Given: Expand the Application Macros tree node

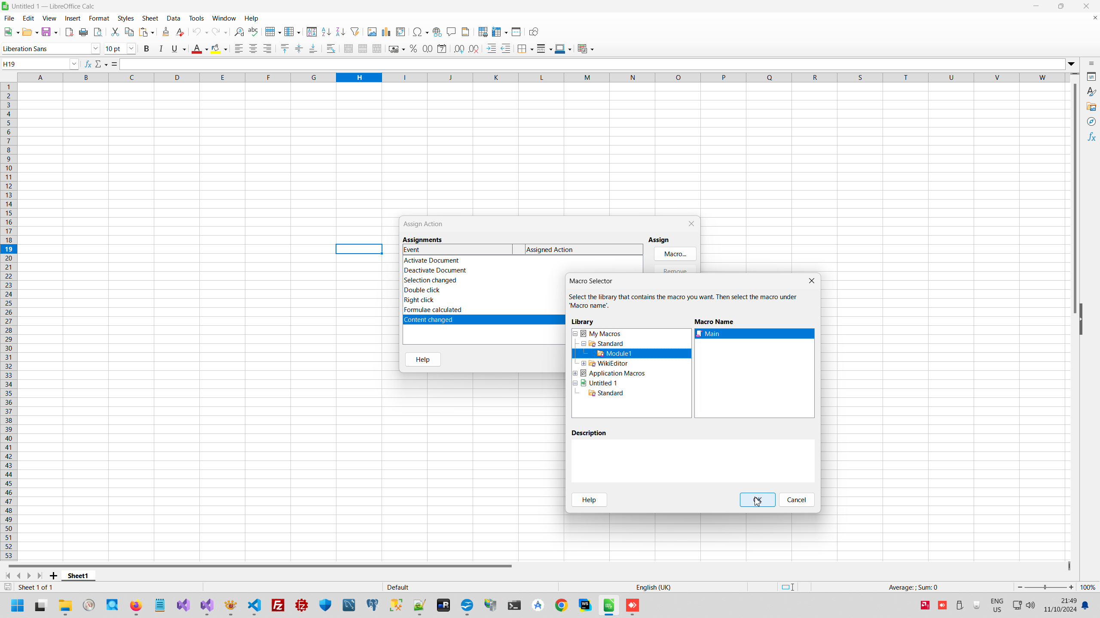Looking at the screenshot, I should point(575,373).
